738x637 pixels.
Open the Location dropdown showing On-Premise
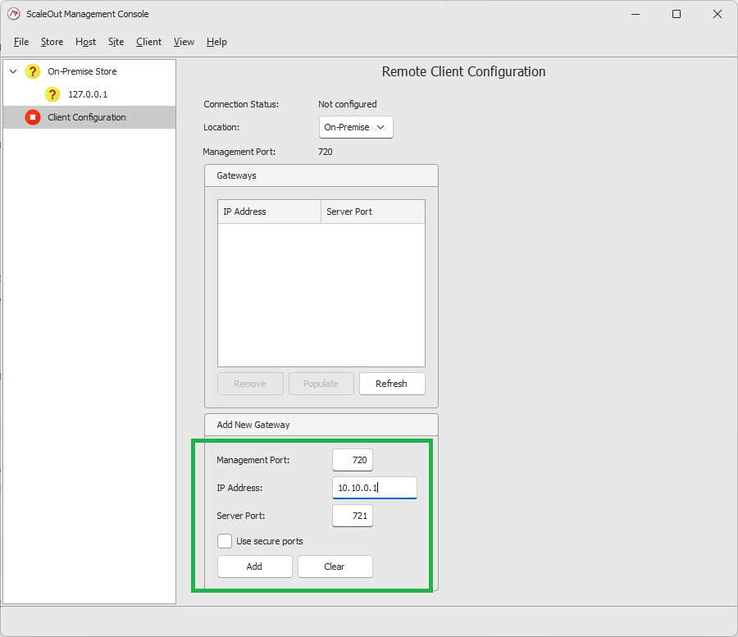tap(355, 127)
